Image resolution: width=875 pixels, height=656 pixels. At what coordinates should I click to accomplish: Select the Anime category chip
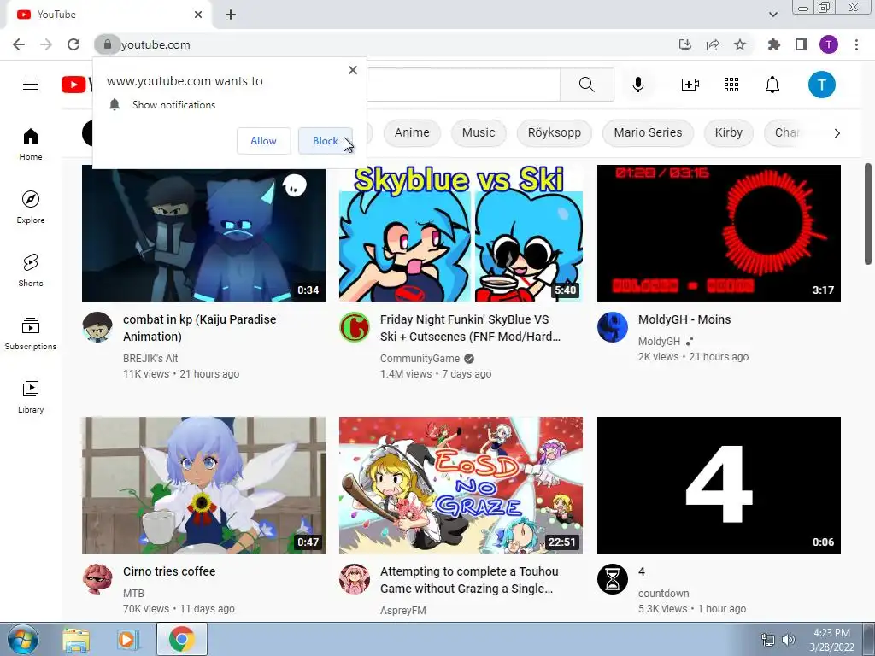(412, 132)
